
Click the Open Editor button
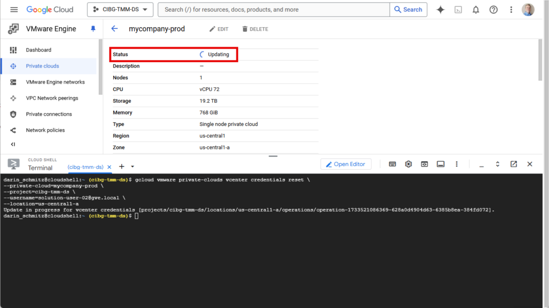[x=346, y=164]
